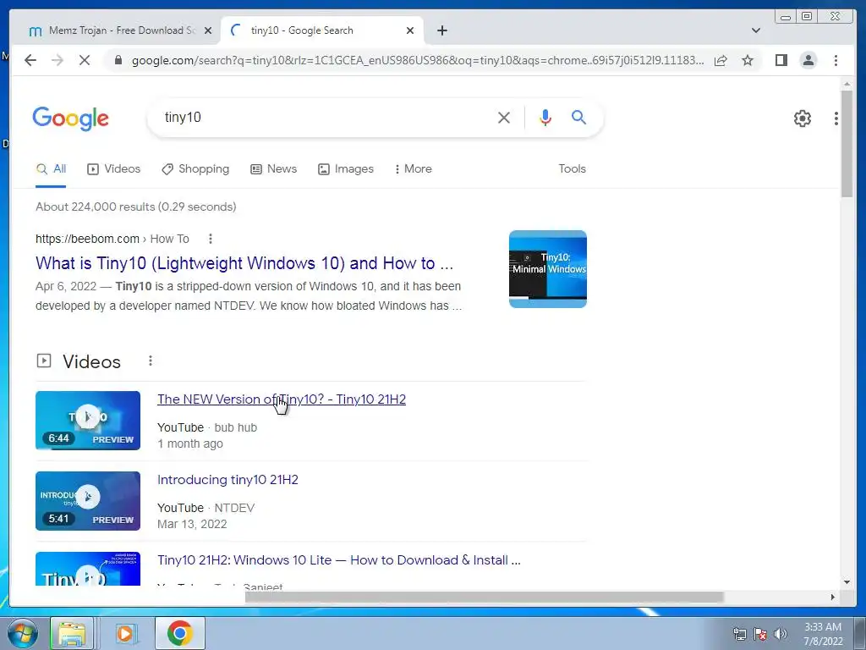The width and height of the screenshot is (866, 650).
Task: Close the Memz Trojan tab
Action: [x=208, y=30]
